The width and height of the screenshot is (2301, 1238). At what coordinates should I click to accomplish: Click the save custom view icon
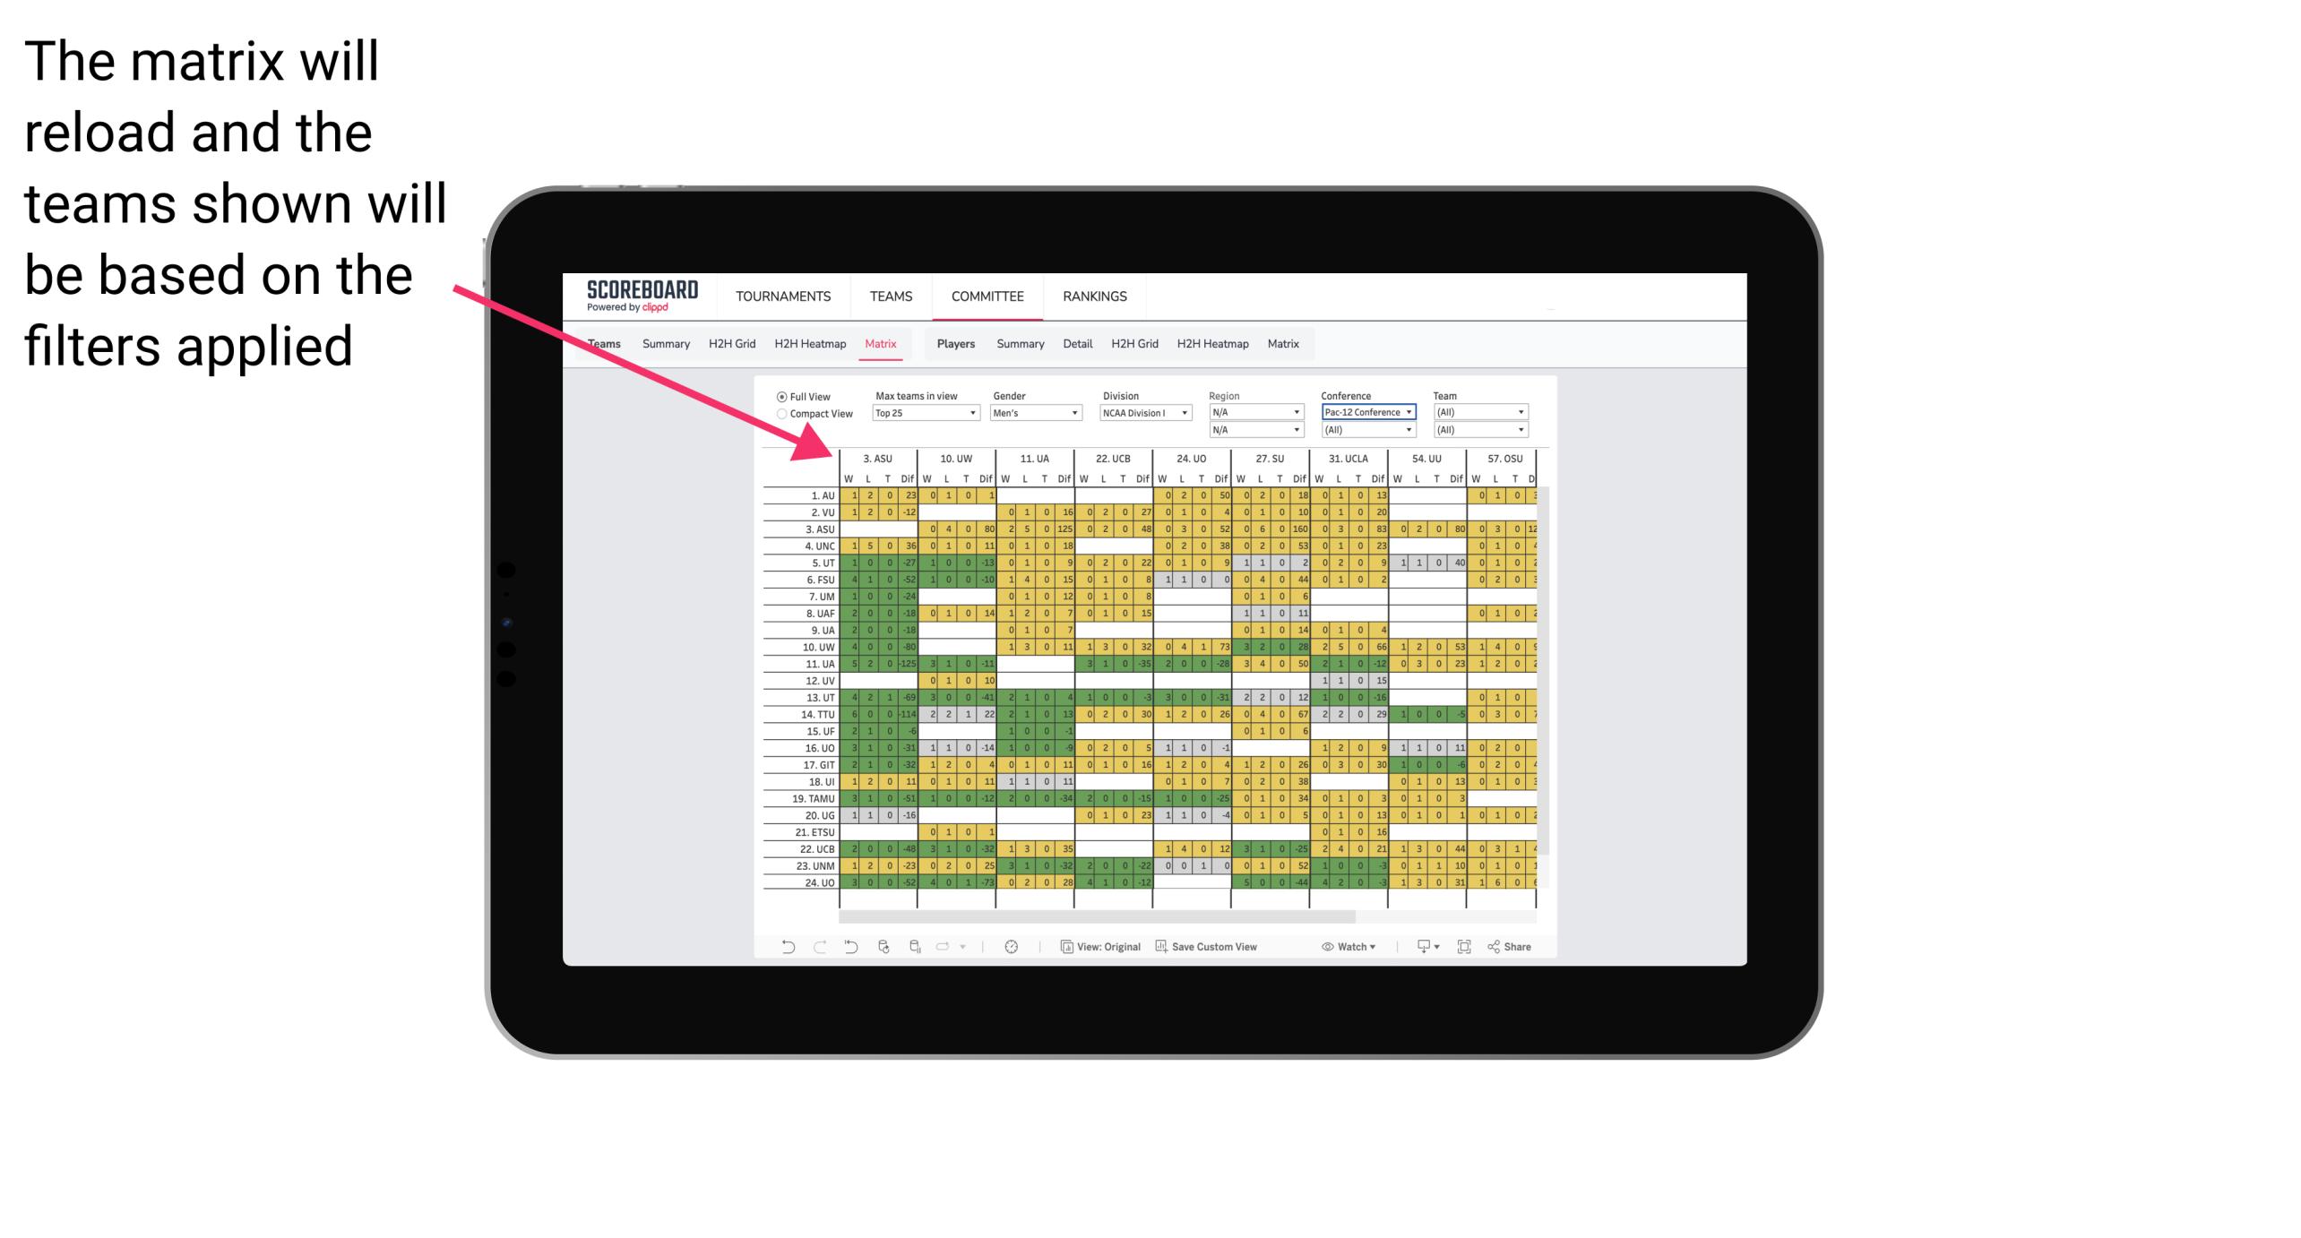click(1162, 951)
